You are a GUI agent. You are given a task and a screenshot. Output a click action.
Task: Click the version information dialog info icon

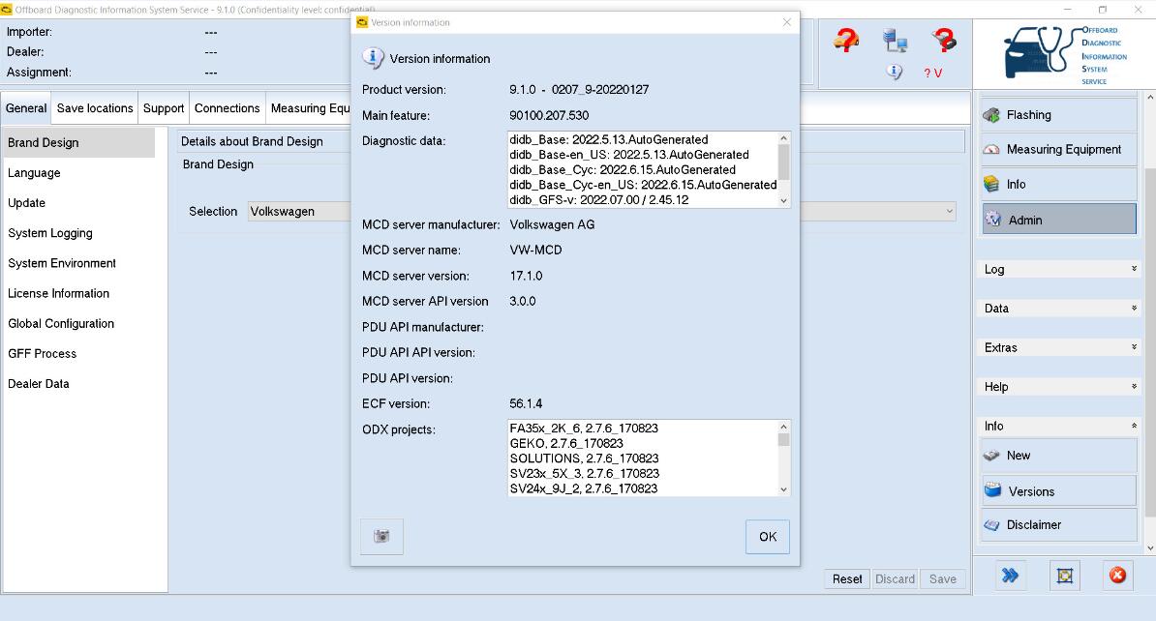point(373,57)
